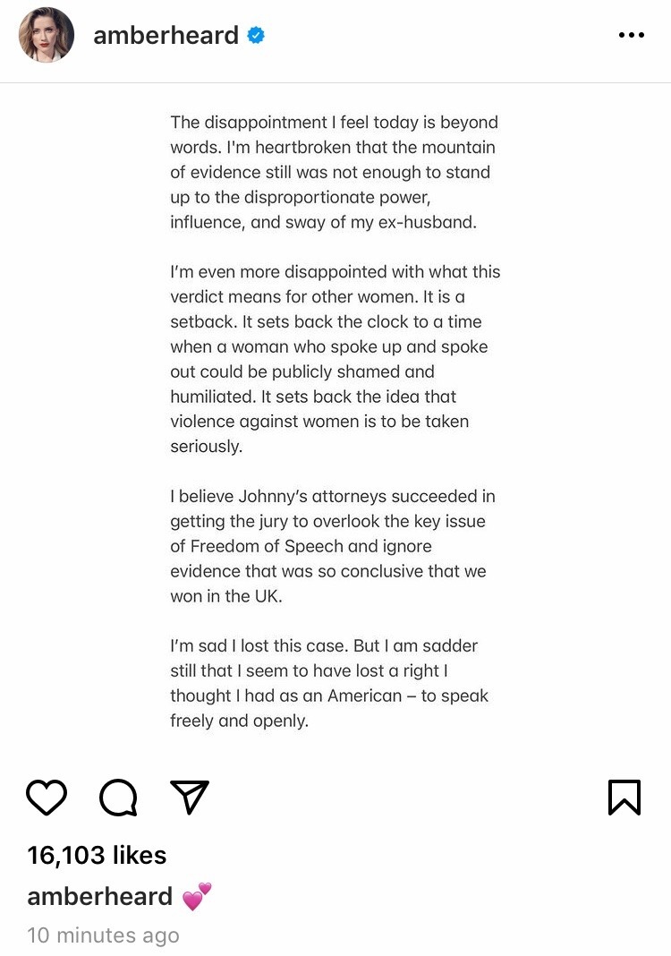
Task: Click the paragraph starting 'I believe Johnny's attorneys'
Action: click(x=332, y=545)
